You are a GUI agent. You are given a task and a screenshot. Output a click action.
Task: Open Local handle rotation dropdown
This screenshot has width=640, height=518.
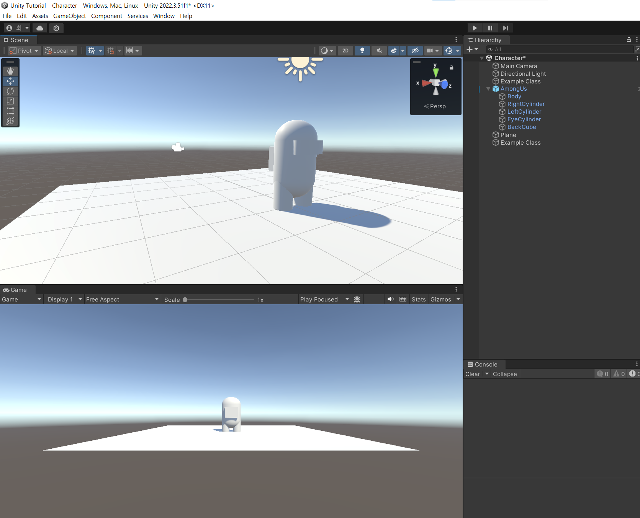coord(60,50)
